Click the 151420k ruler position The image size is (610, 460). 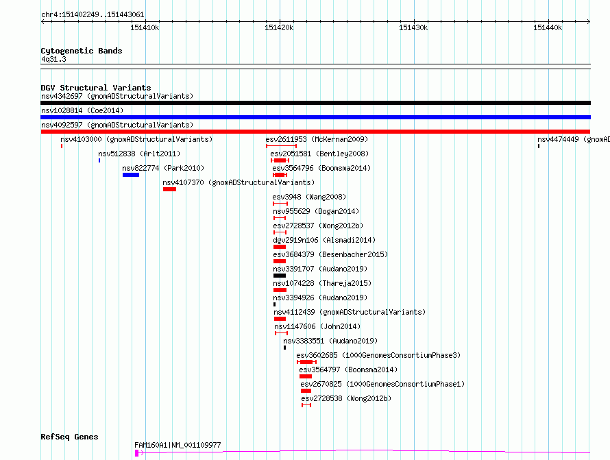click(279, 27)
